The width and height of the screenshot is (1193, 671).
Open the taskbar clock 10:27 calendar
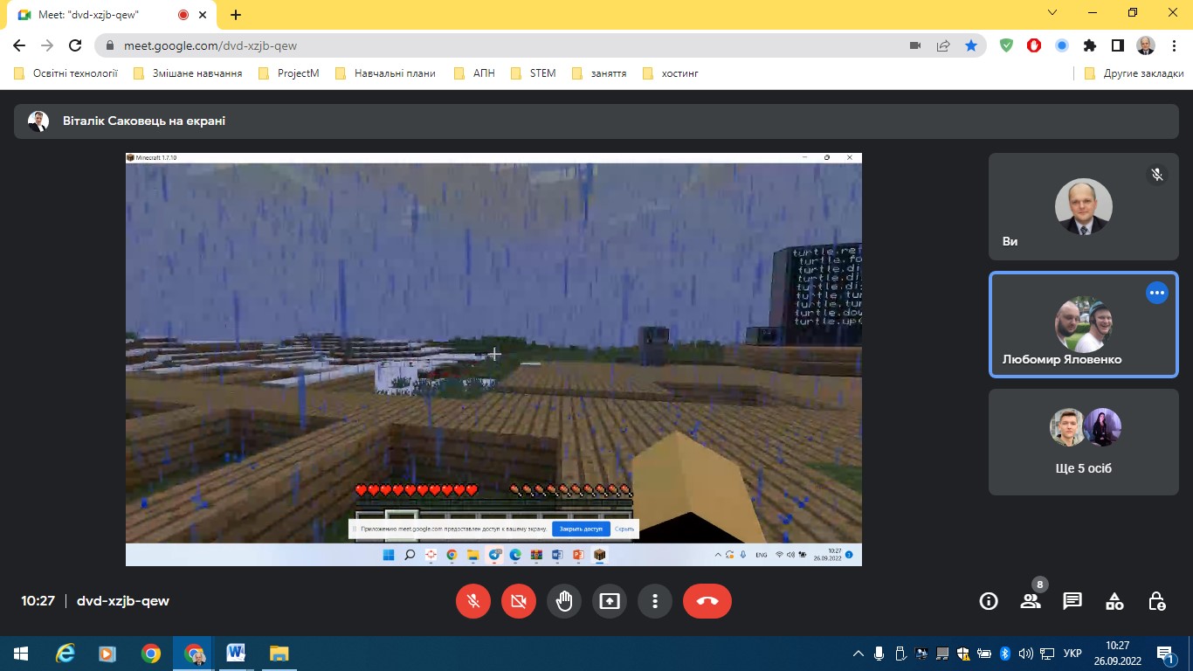pos(1118,653)
